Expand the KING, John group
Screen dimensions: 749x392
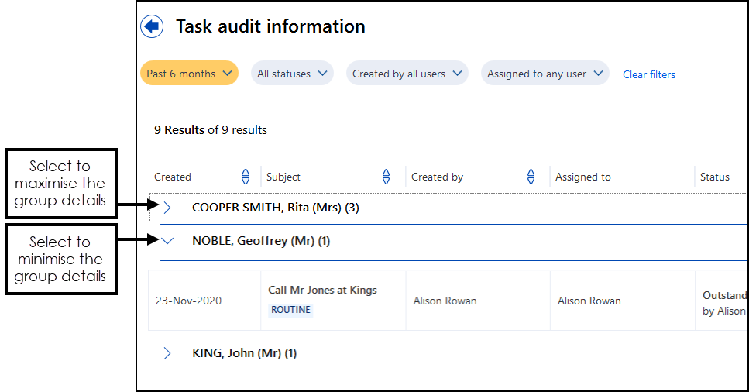point(167,353)
